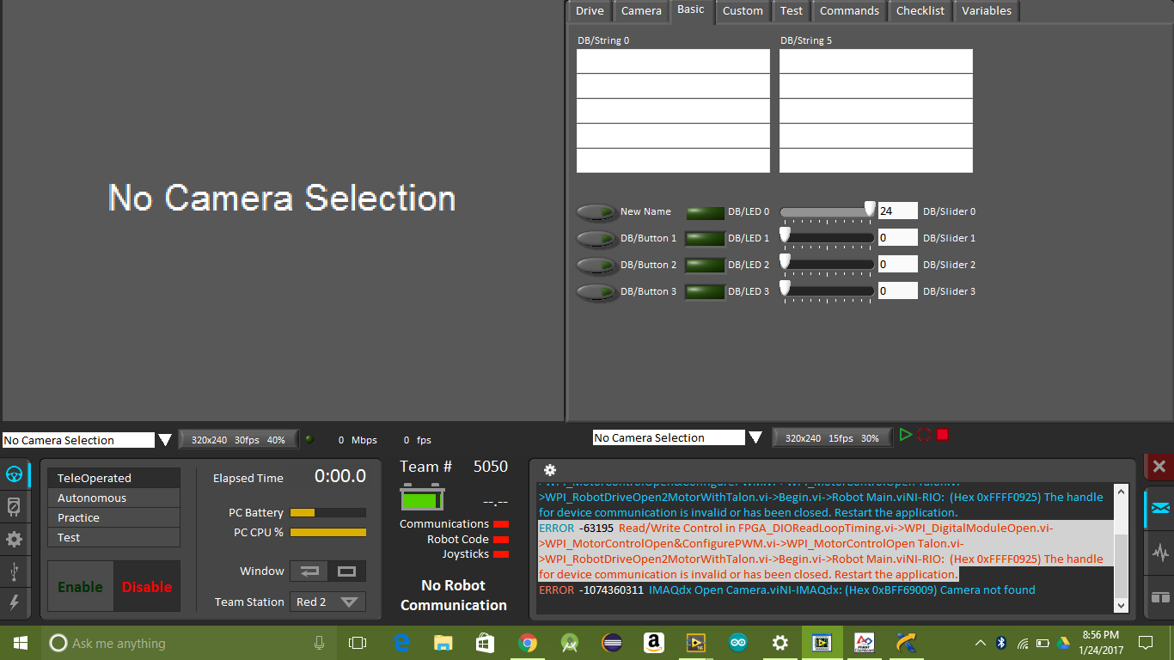
Task: Open the 320x240 15fps 30% camera settings
Action: click(x=832, y=437)
